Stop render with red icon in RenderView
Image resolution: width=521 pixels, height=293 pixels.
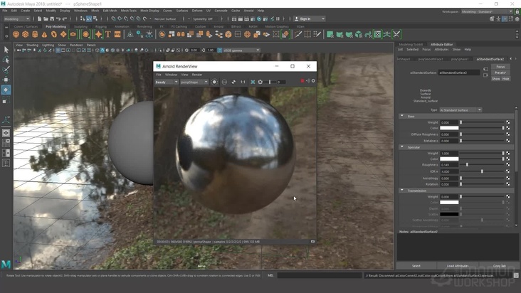point(302,81)
